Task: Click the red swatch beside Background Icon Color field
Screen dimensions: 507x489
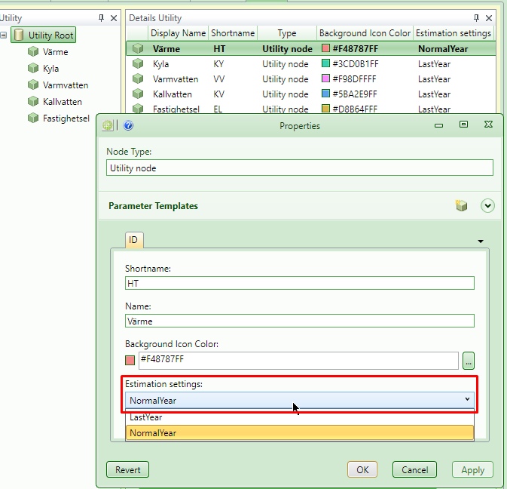Action: (130, 360)
